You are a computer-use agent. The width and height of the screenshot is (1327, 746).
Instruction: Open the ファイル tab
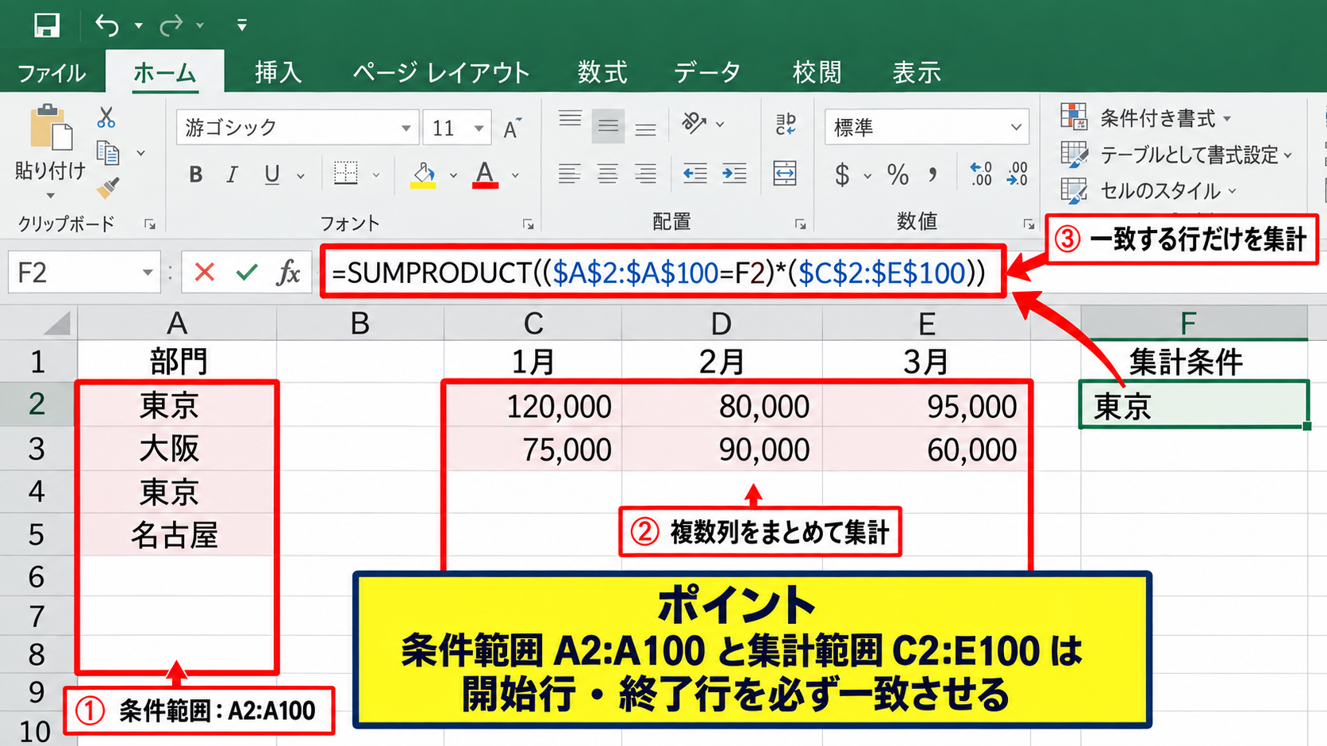point(52,73)
